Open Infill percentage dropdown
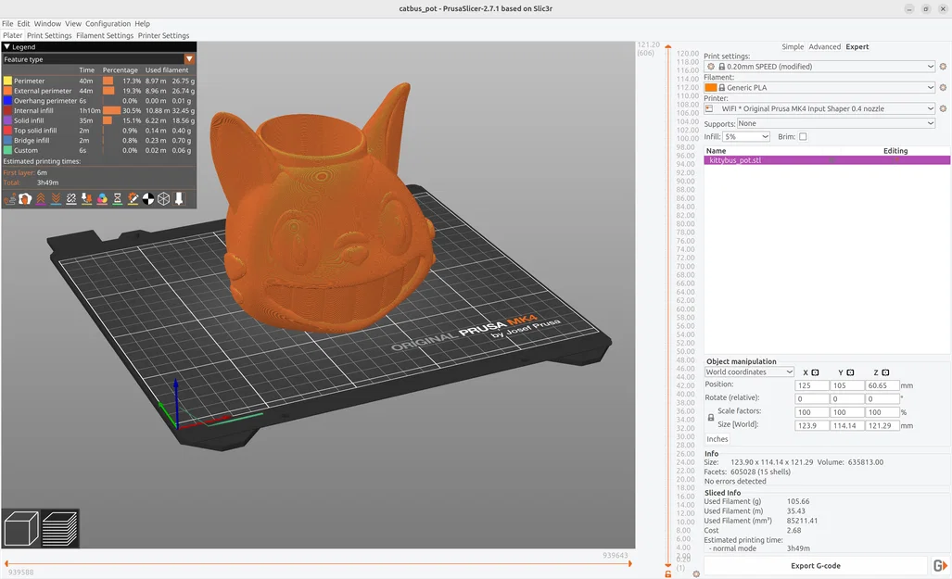This screenshot has height=579, width=952. pyautogui.click(x=746, y=136)
